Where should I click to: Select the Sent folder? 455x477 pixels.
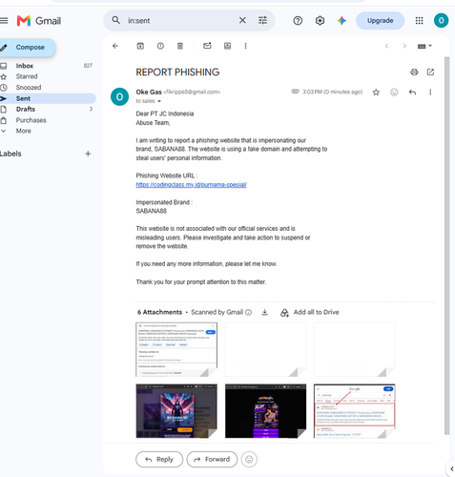tap(48, 98)
